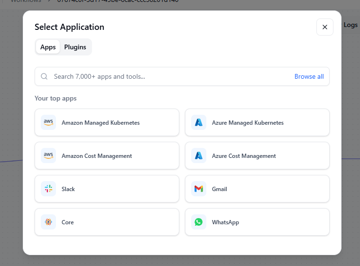The image size is (360, 266).
Task: Click the Azure icon beside Azure Cost Management
Action: point(199,156)
